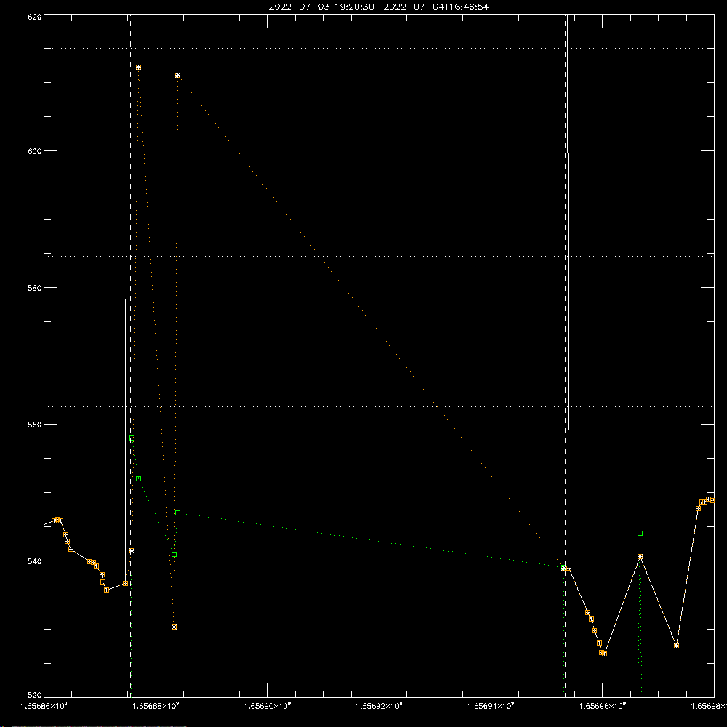Click the end timestamp 2022-07-04T16:46:54 in title
727x727 pixels.
pyautogui.click(x=435, y=7)
